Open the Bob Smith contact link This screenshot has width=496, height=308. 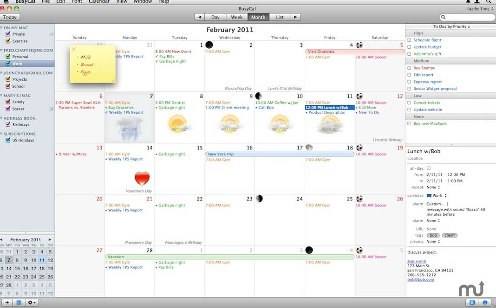pyautogui.click(x=417, y=261)
